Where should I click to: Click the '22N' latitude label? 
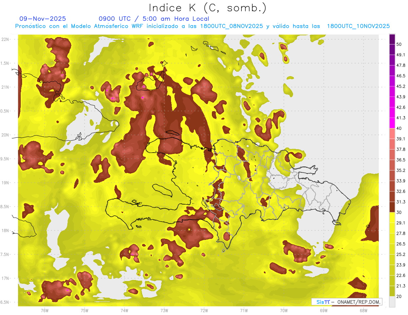click(x=5, y=39)
